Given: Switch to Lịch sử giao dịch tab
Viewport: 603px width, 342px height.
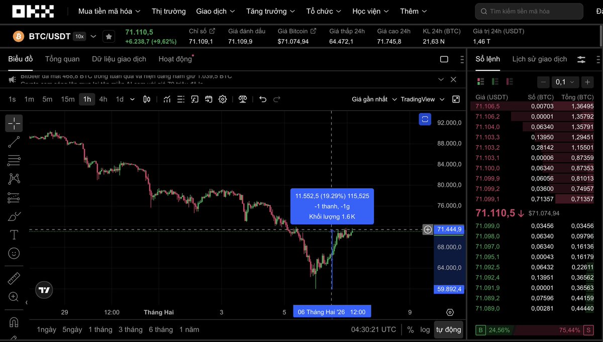Looking at the screenshot, I should click(x=539, y=59).
